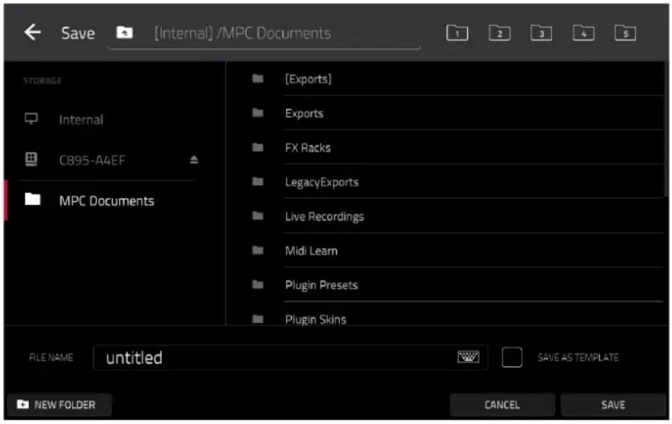Image resolution: width=672 pixels, height=424 pixels.
Task: Open folder shortcut 3
Action: [541, 33]
